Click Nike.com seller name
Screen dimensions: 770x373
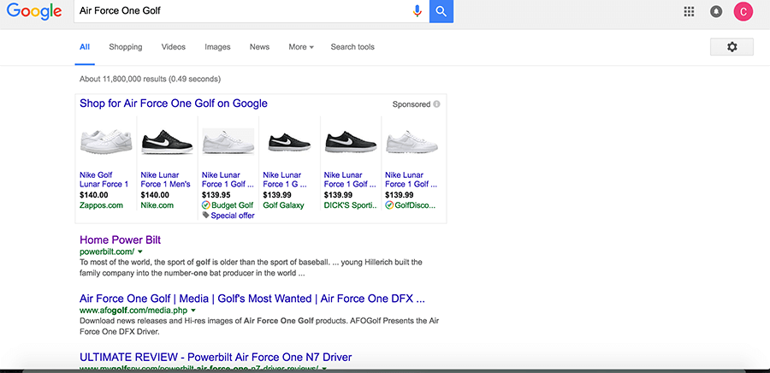point(157,205)
